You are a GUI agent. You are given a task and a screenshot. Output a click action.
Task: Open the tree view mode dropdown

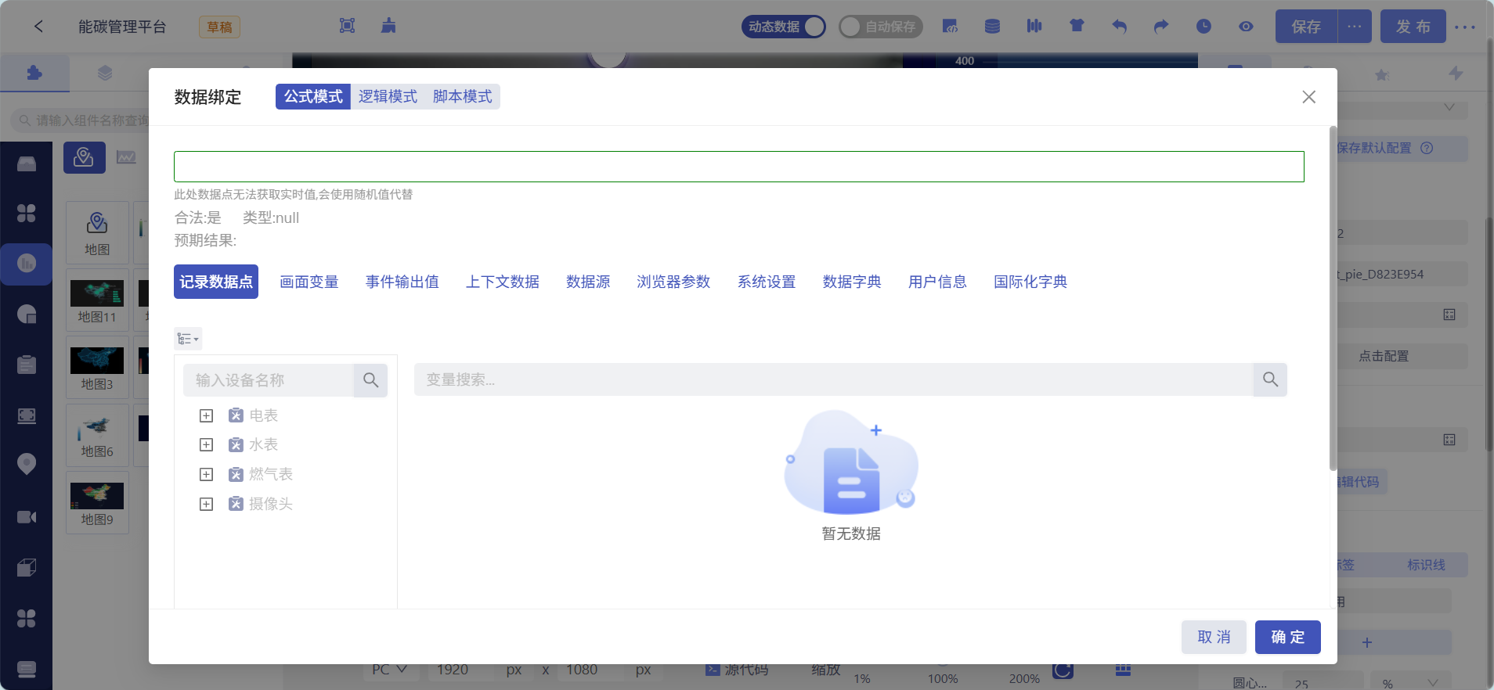(x=188, y=339)
